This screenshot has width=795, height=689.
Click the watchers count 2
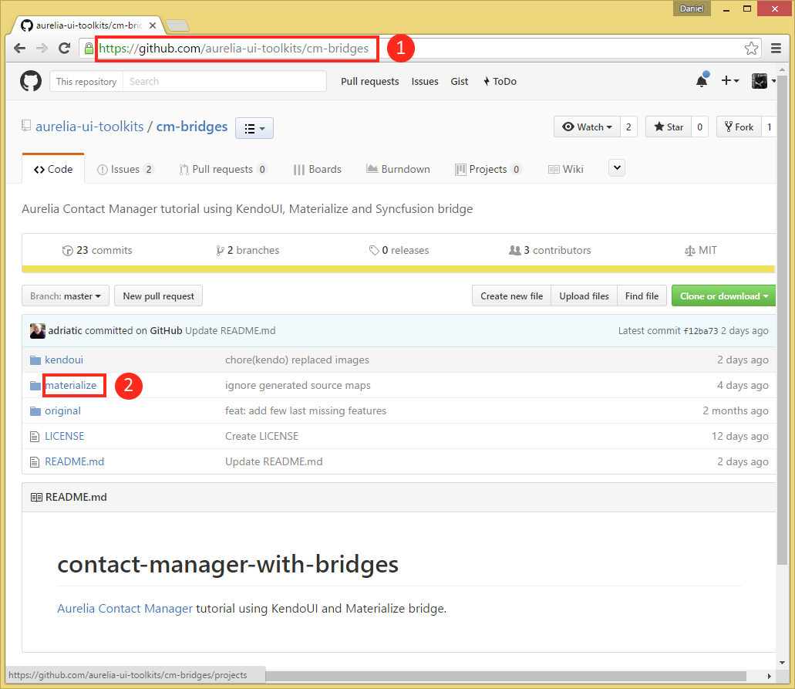click(x=628, y=127)
